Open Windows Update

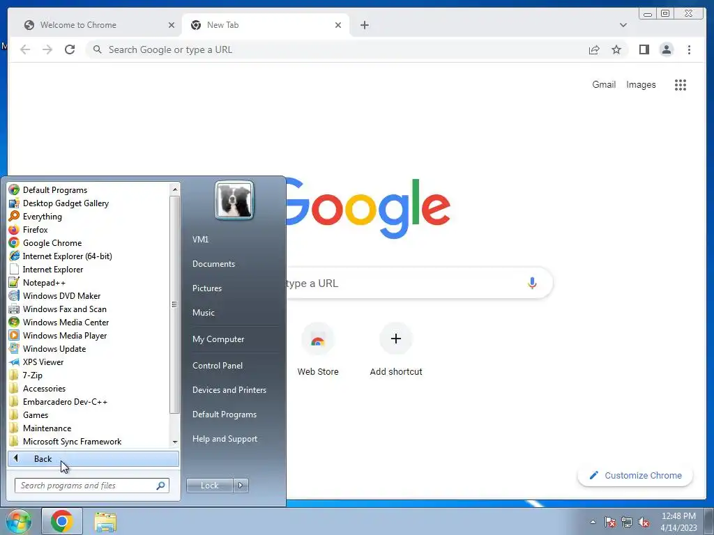(54, 348)
